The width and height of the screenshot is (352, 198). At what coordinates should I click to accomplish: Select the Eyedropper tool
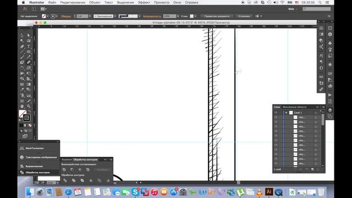point(22,90)
